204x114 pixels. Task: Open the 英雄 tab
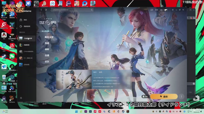[x=47, y=43]
